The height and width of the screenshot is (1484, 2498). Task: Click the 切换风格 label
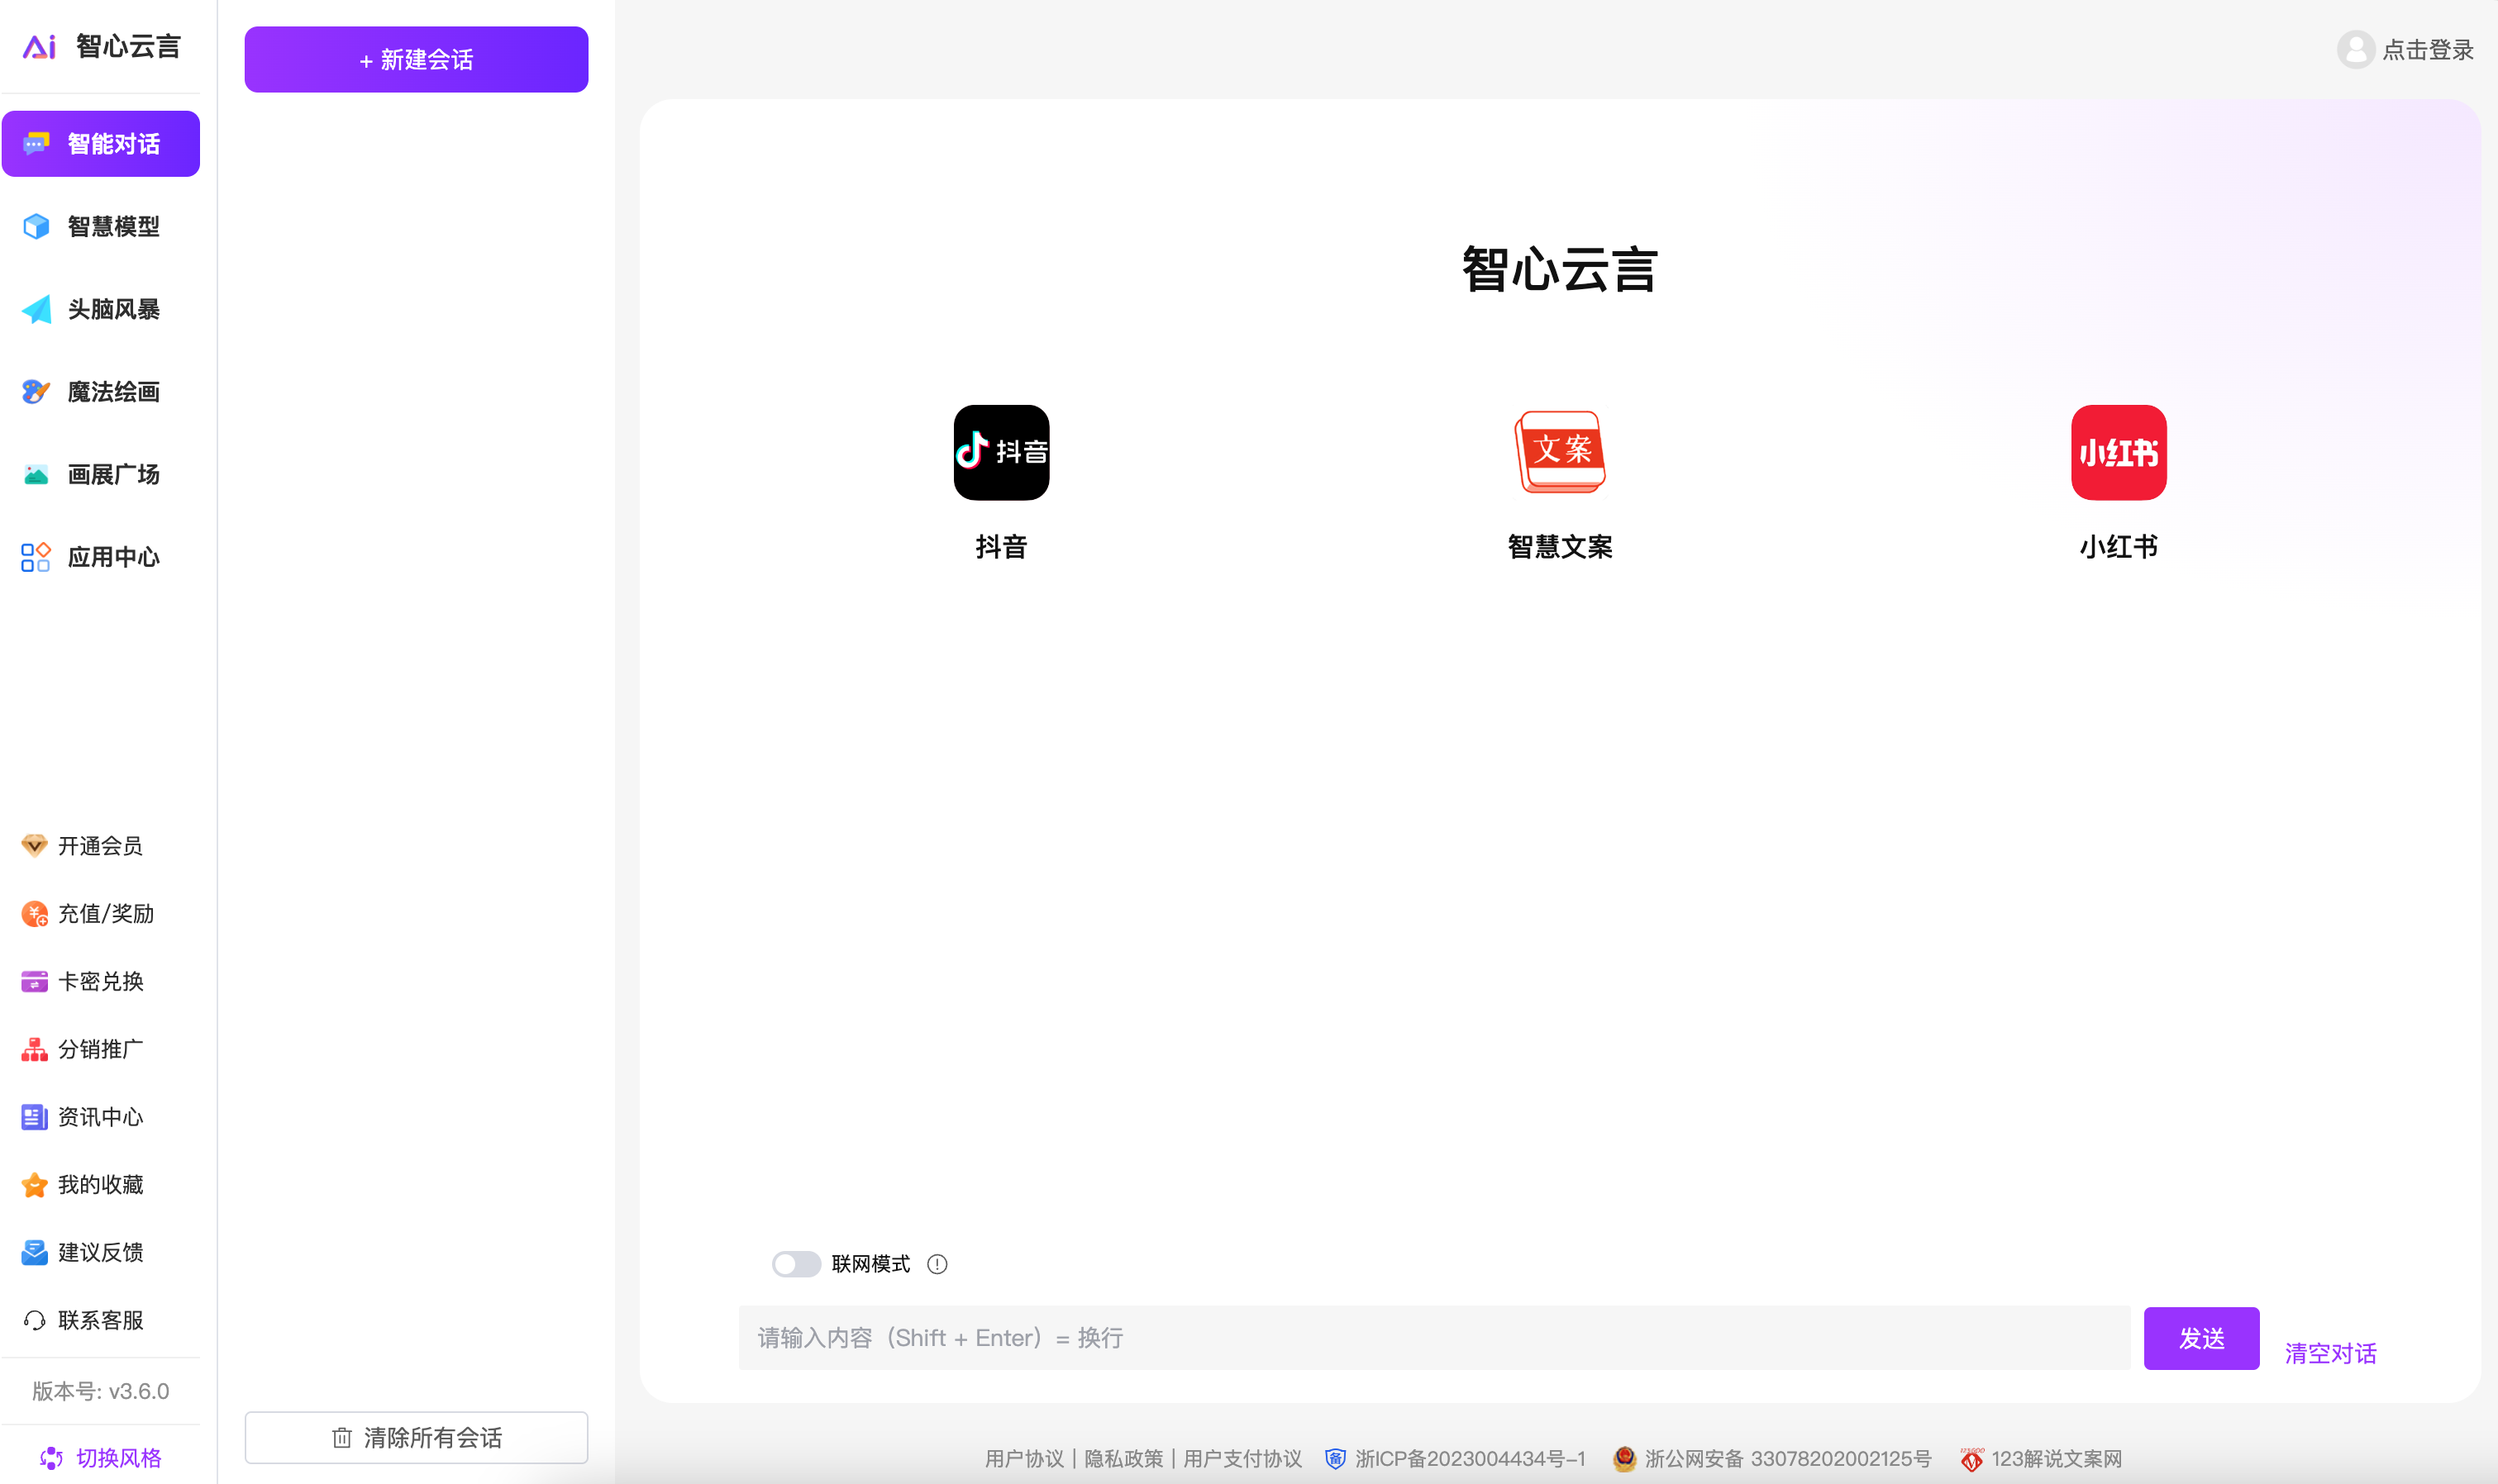(119, 1458)
